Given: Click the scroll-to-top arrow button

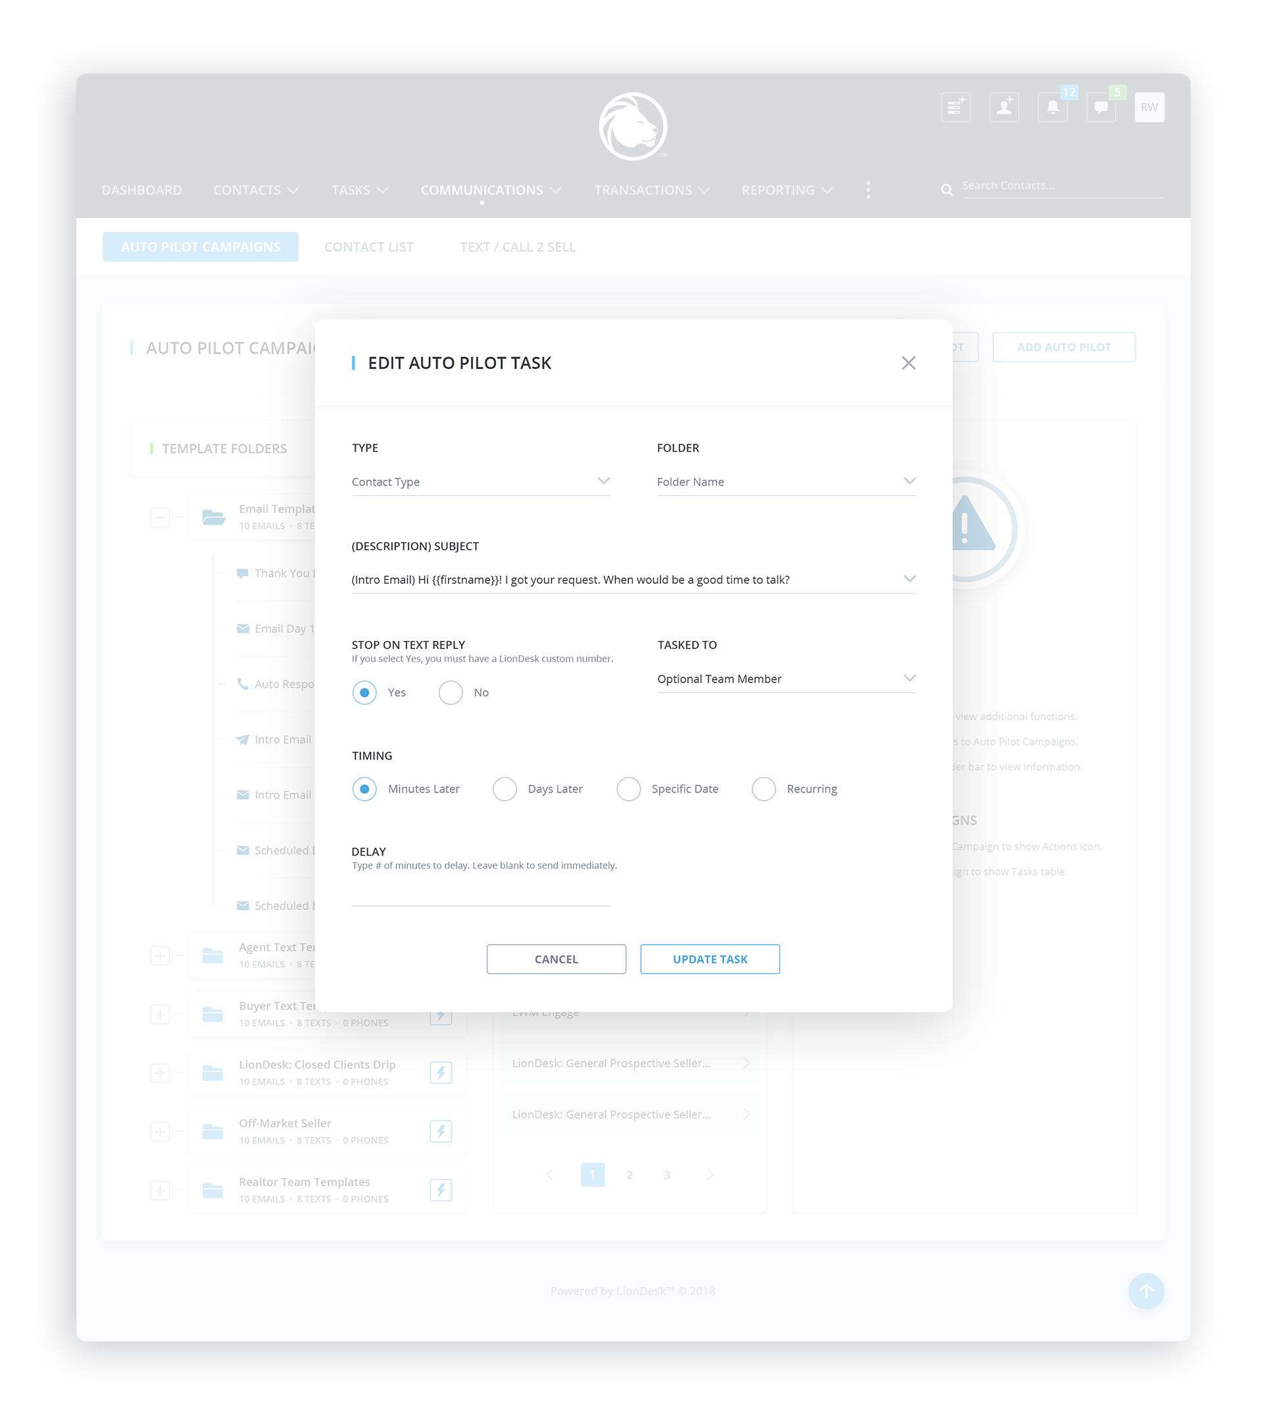Looking at the screenshot, I should (1145, 1290).
